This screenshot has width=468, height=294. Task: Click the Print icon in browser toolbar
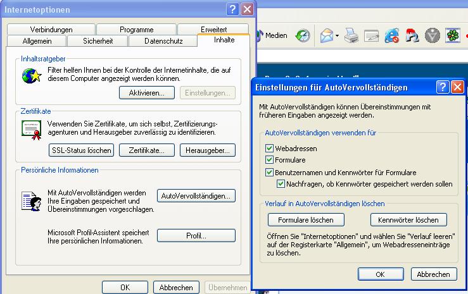(351, 36)
